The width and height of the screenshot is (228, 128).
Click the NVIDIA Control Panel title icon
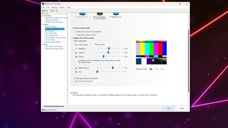(43, 4)
